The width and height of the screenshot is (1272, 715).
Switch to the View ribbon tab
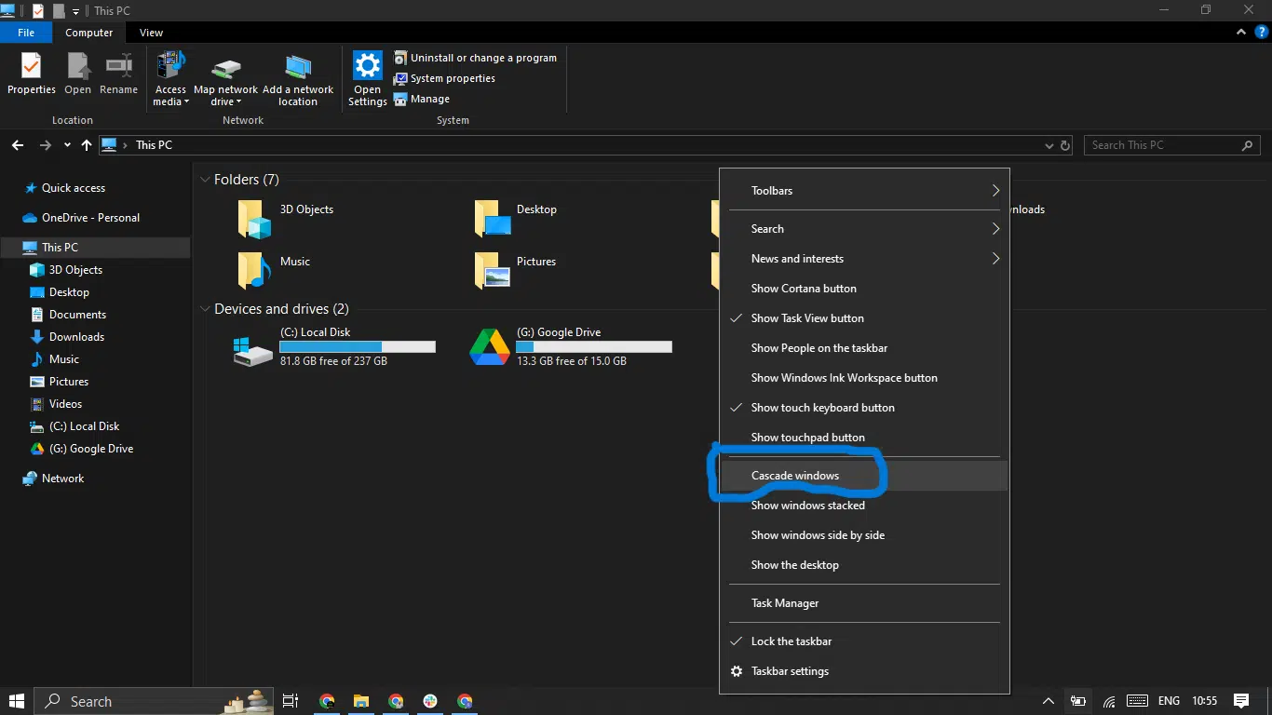pos(151,33)
